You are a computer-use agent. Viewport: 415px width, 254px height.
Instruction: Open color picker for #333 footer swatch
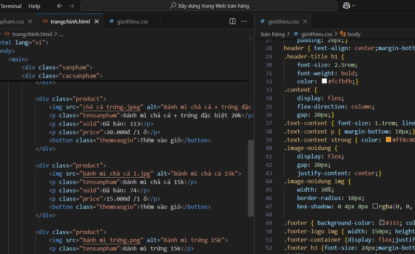[381, 222]
